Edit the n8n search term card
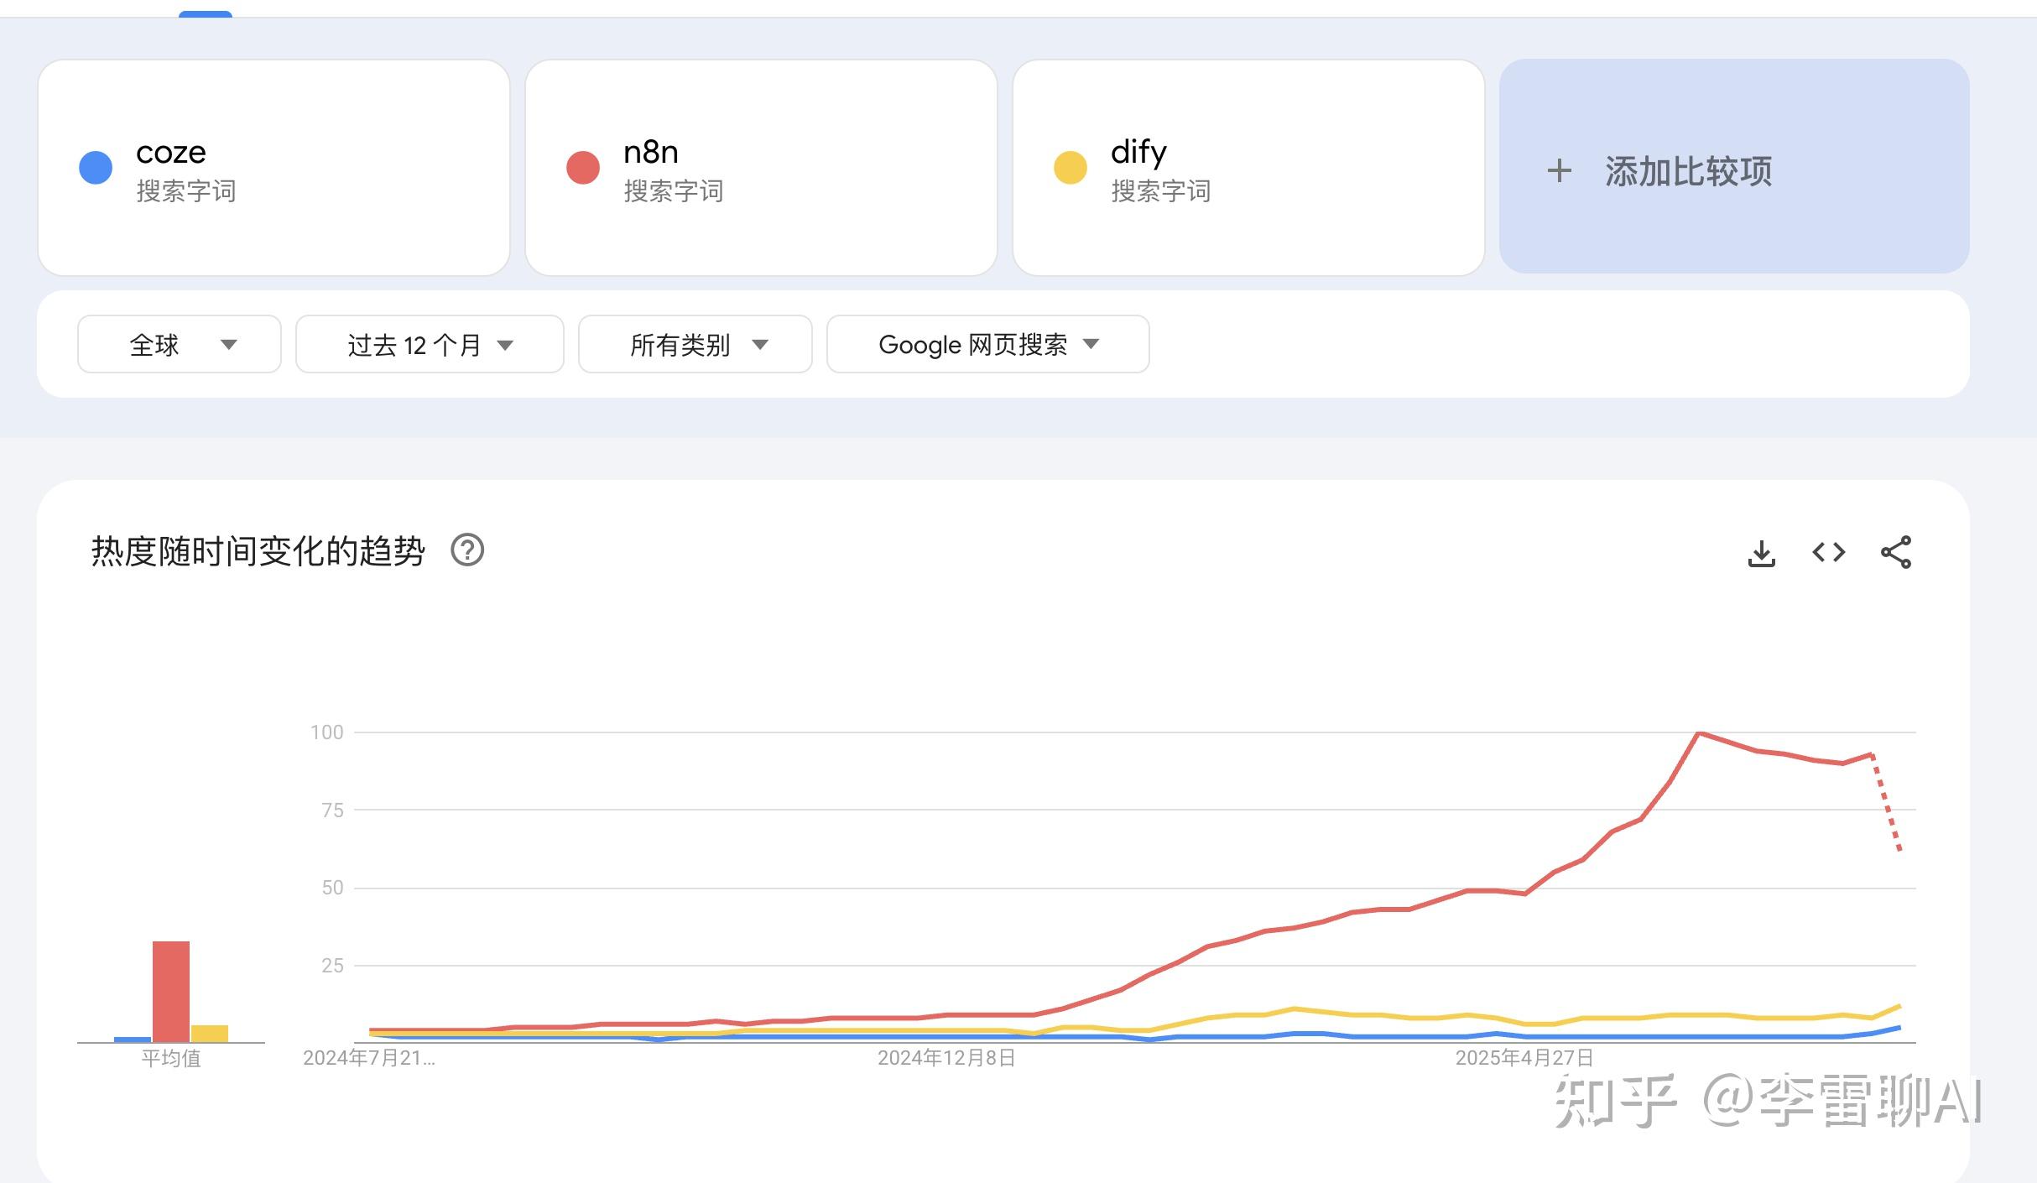 click(x=651, y=153)
